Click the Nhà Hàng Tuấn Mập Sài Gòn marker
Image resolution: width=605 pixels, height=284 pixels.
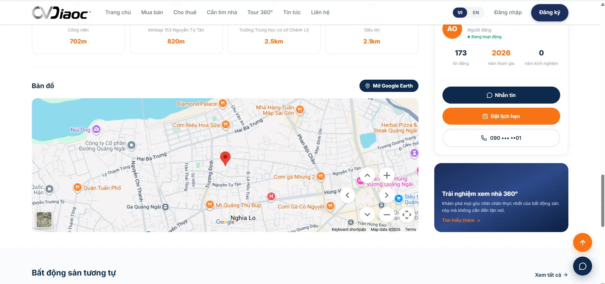tap(300, 110)
